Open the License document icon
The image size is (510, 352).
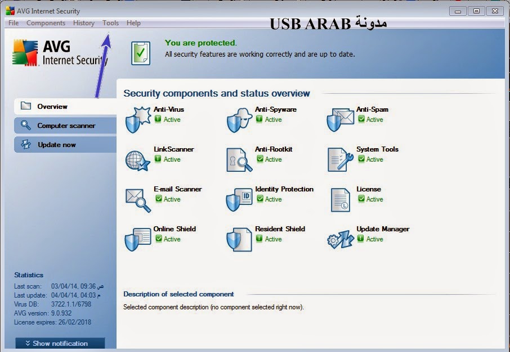(340, 200)
